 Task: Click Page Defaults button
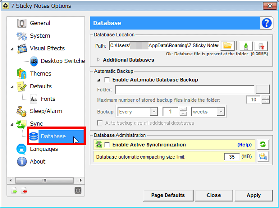(x=168, y=195)
